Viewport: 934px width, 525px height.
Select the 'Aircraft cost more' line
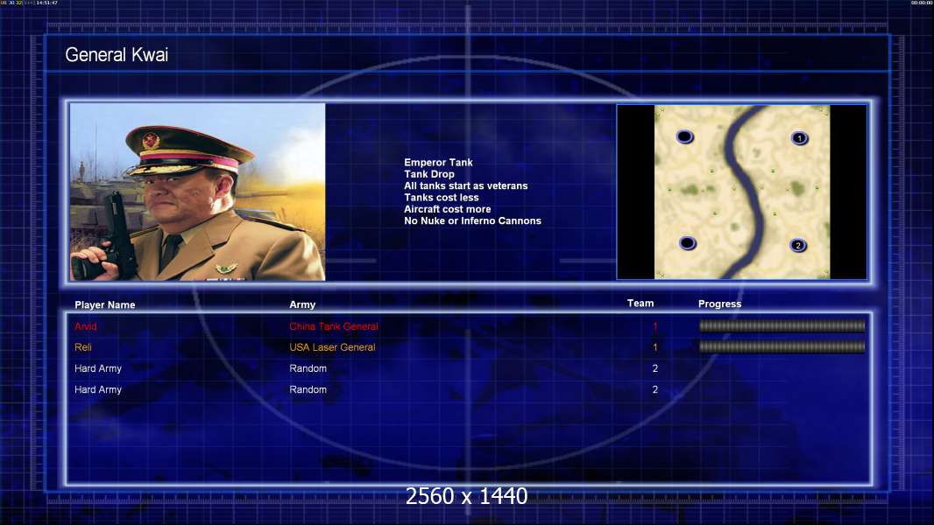click(x=448, y=209)
